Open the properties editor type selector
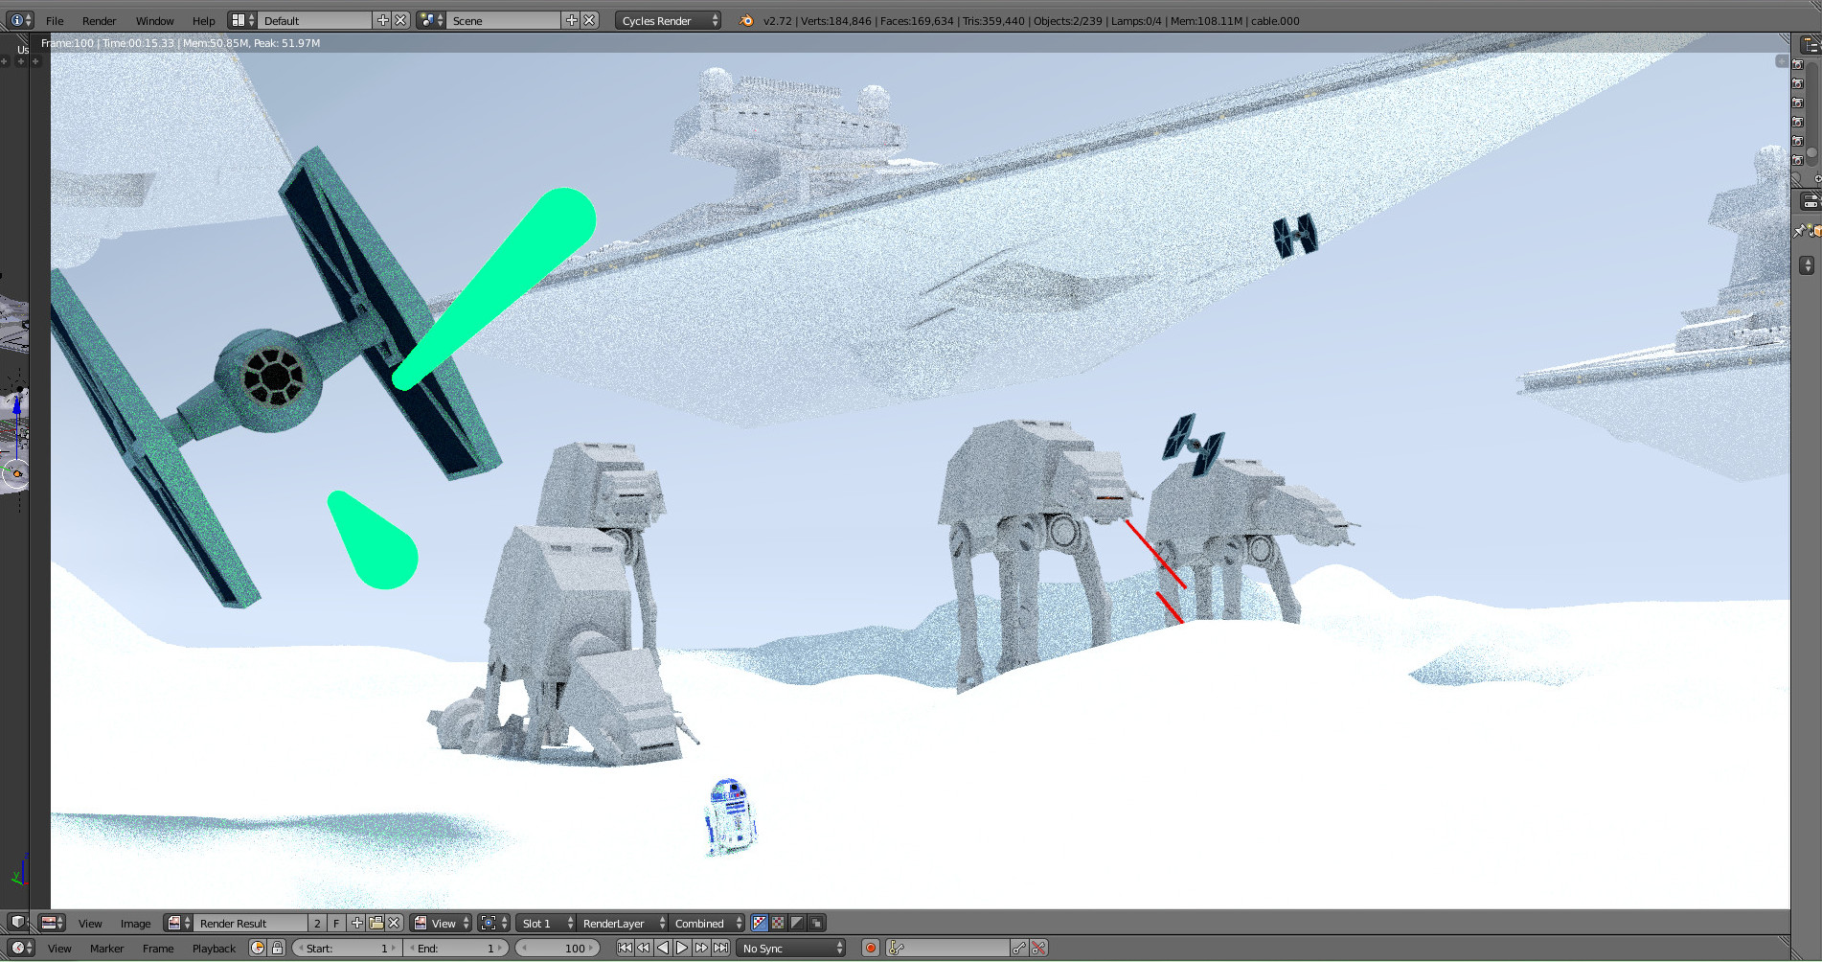Viewport: 1822px width, 962px height. [1811, 201]
